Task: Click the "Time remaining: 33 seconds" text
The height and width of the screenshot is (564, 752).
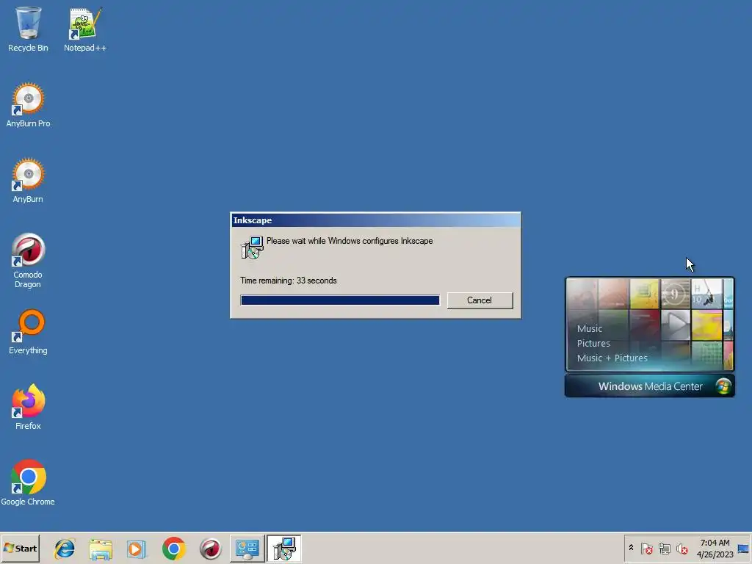Action: pyautogui.click(x=288, y=281)
